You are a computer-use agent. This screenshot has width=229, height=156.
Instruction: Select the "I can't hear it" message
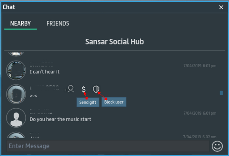(44, 72)
